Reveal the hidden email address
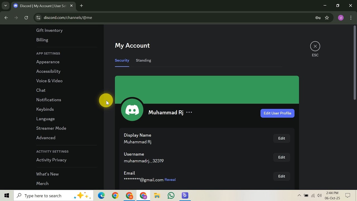357x201 pixels. [x=170, y=180]
